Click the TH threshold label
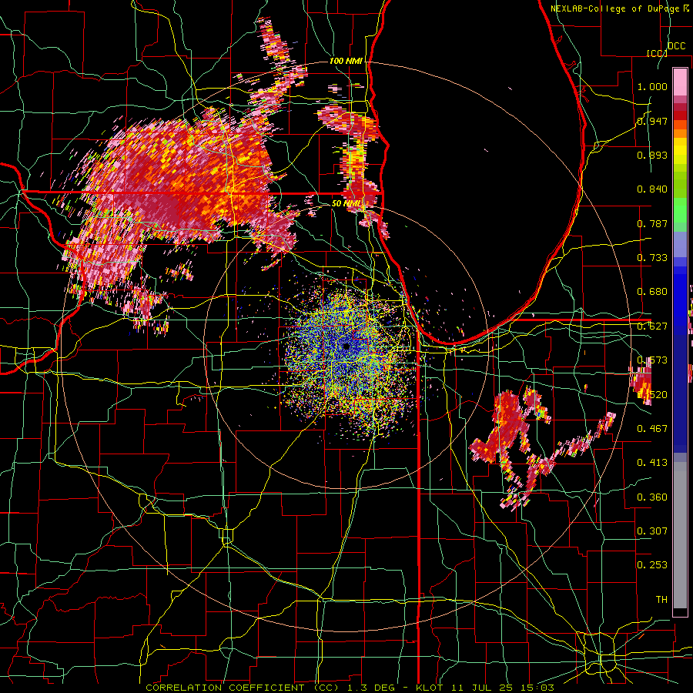 (661, 599)
